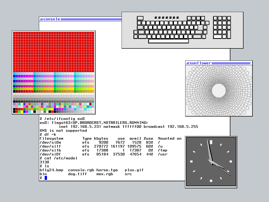This screenshot has height=202, width=269.
Task: Click horse.tga in the ls output
Action: (107, 170)
